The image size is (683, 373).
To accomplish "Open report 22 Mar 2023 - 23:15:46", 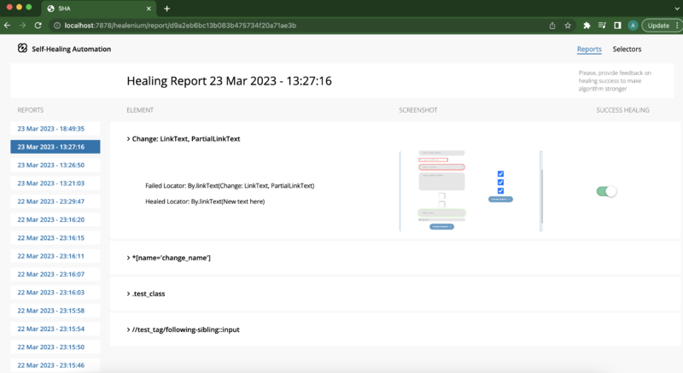I will (55, 365).
